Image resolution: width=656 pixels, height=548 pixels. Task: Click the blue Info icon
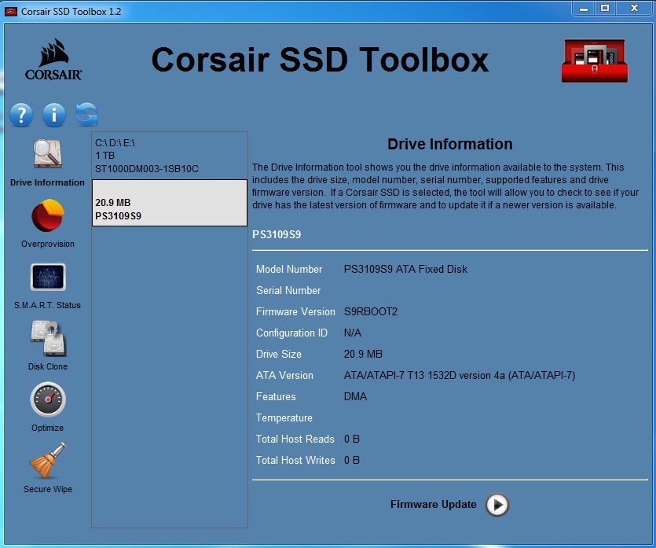coord(54,115)
